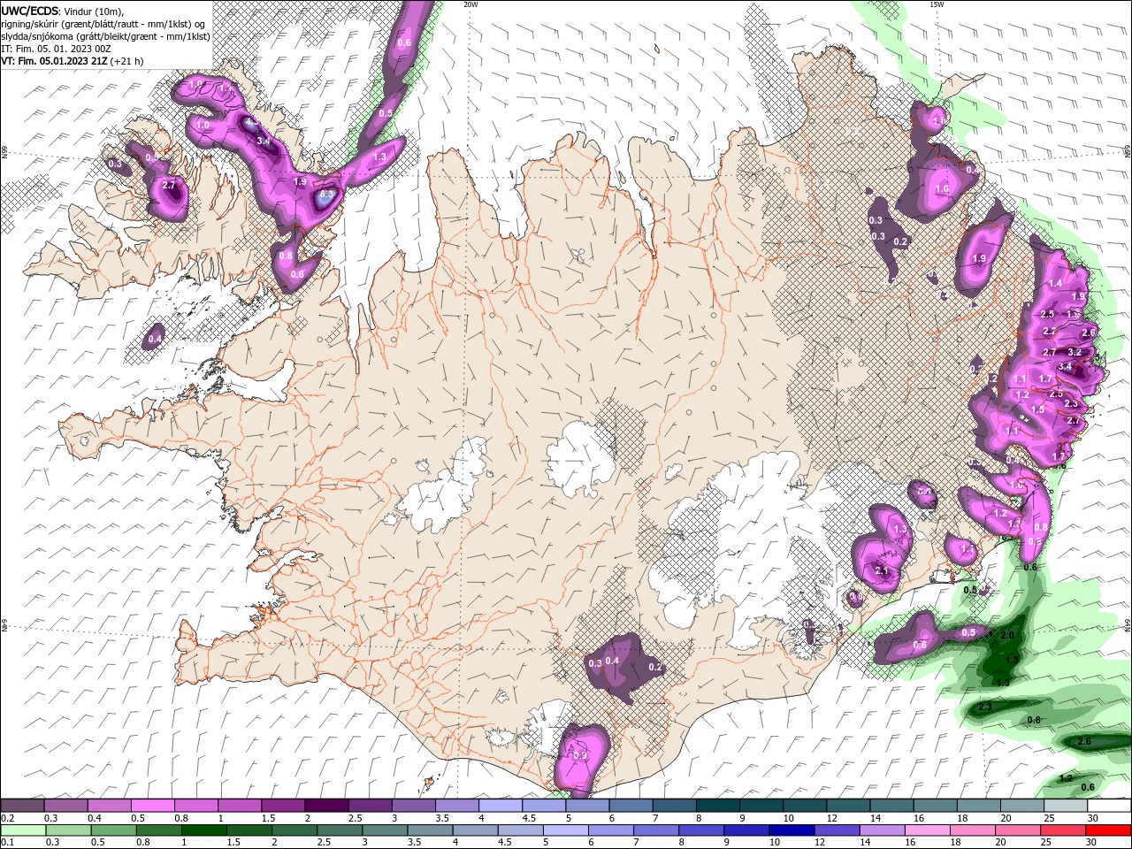Click the white 30 swatch ending the upper legend

pos(1109,806)
